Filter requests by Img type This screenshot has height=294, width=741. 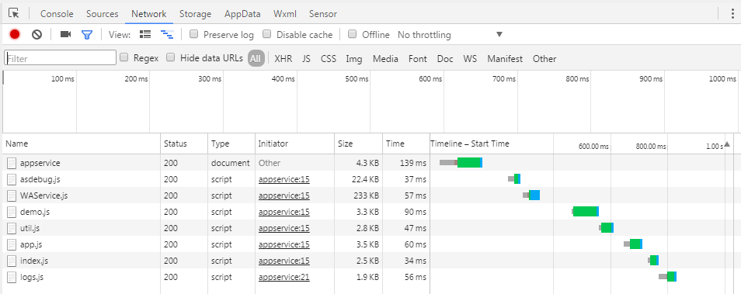click(354, 59)
